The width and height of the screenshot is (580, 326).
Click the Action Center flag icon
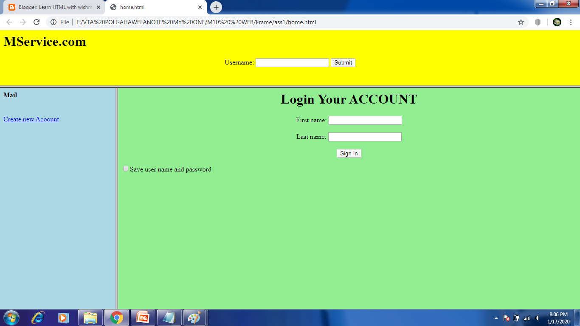click(x=507, y=318)
